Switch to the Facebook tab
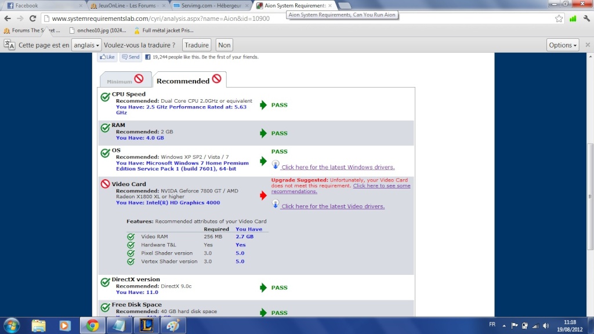 45,6
